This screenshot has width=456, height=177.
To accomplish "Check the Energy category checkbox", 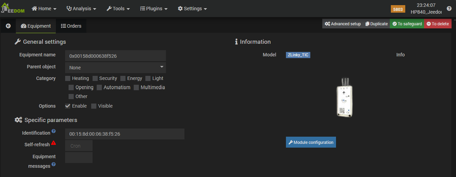I will click(123, 79).
